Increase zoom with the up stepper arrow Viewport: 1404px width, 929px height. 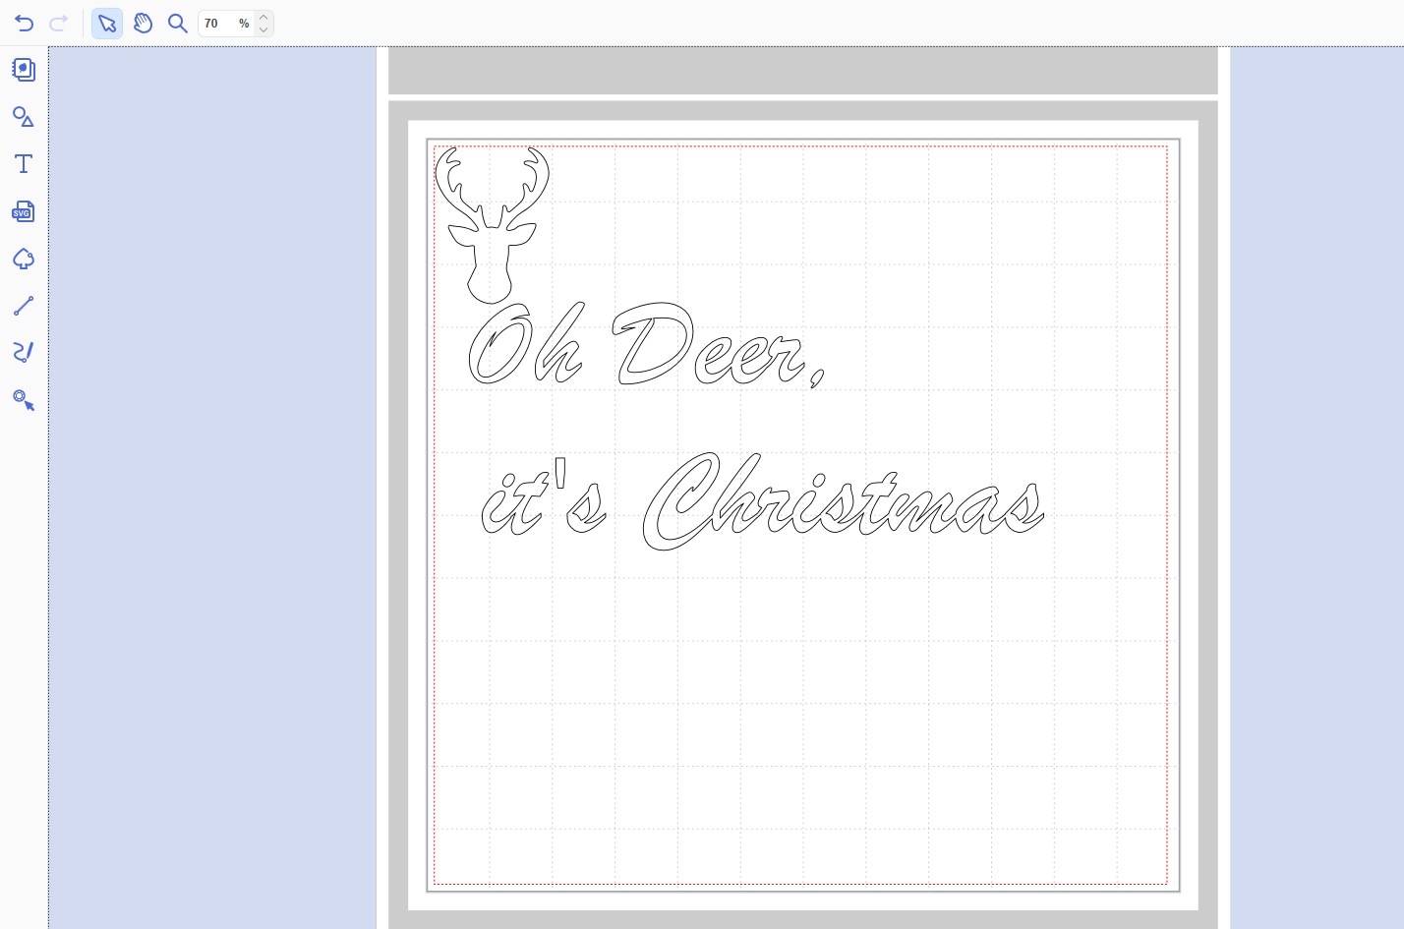263,18
